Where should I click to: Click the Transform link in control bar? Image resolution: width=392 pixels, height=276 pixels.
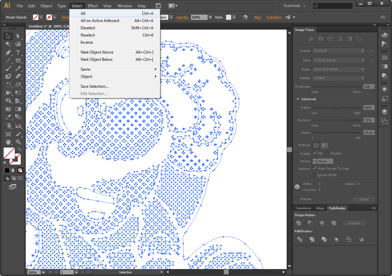click(x=274, y=17)
